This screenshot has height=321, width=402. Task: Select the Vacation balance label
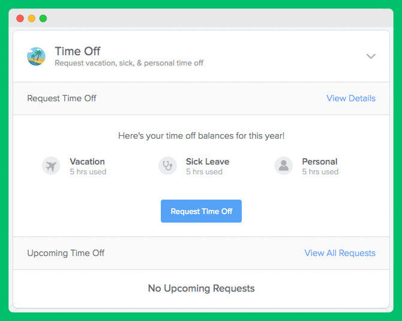pos(87,162)
